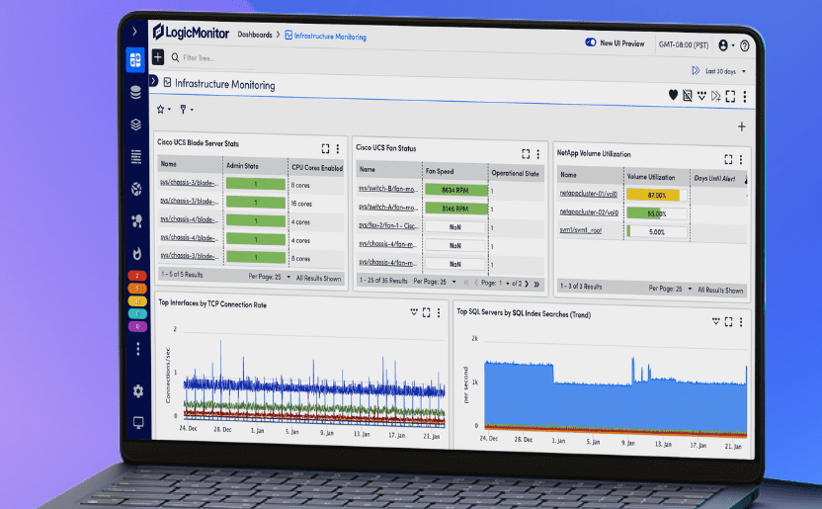
Task: Open the help question mark icon
Action: coord(744,46)
